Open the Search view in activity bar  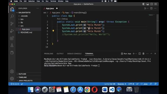tap(12, 16)
